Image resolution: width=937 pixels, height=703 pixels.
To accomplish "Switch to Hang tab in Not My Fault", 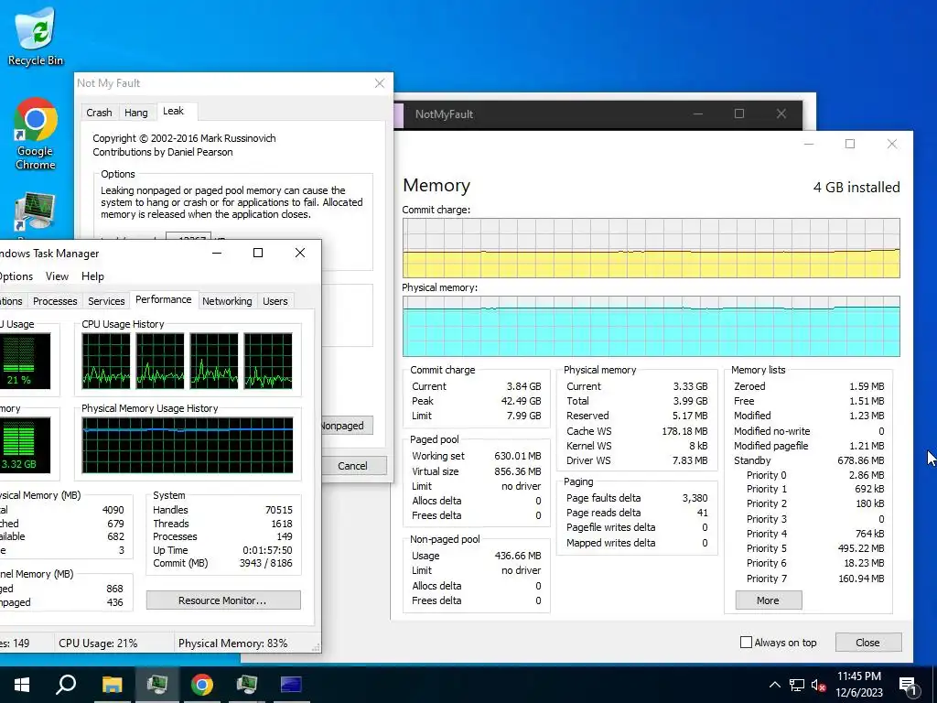I will pos(136,113).
